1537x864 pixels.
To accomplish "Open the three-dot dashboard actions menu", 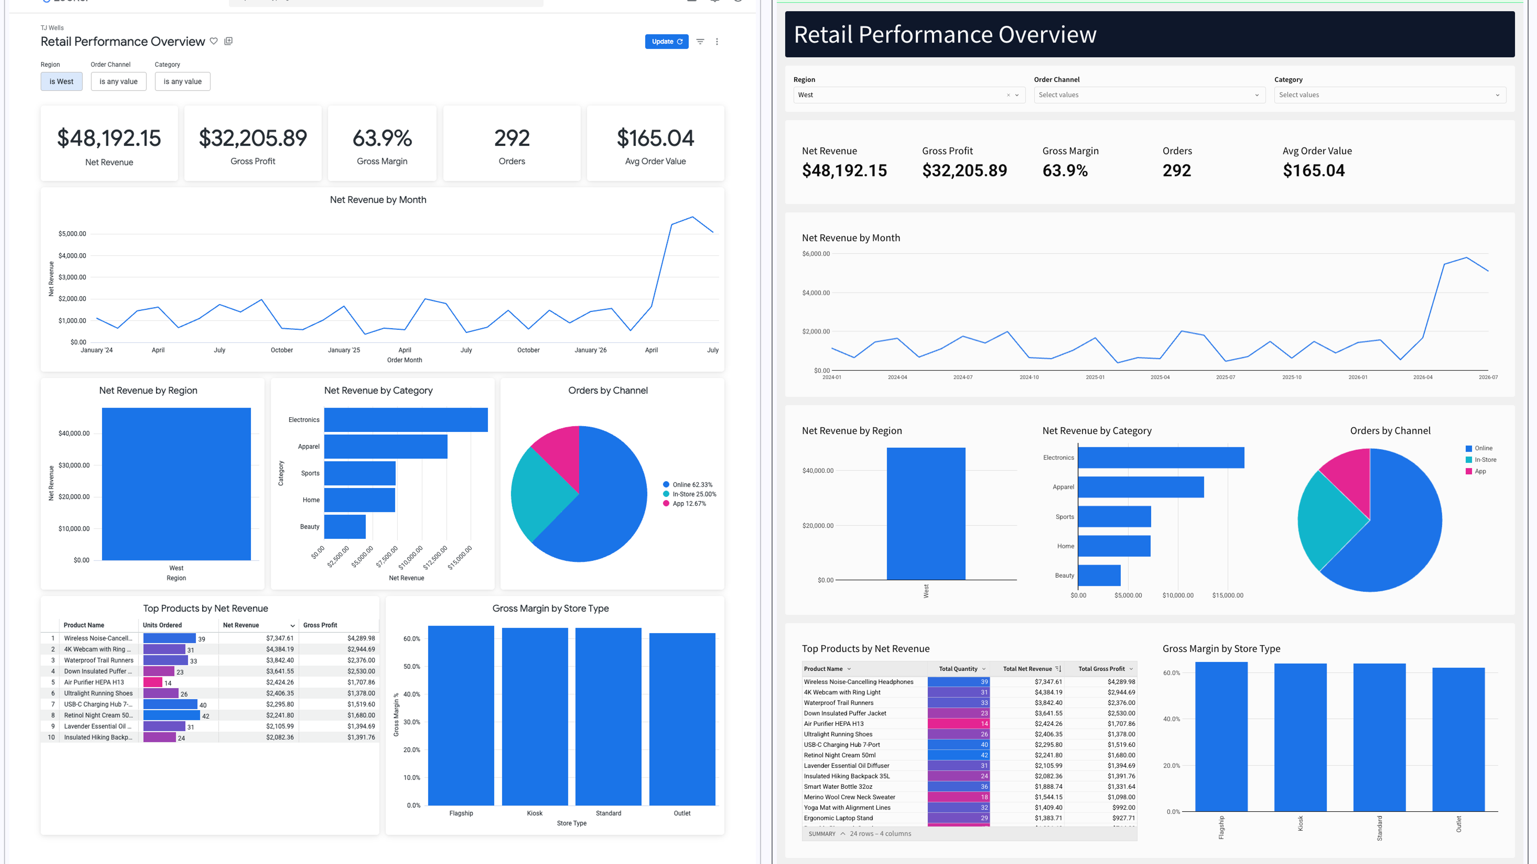I will tap(717, 42).
